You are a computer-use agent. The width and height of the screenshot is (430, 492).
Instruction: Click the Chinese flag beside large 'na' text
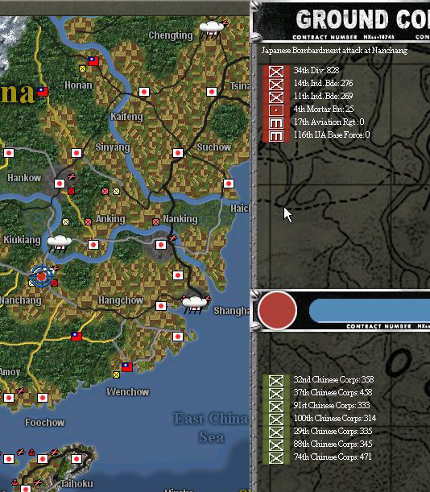pos(43,92)
